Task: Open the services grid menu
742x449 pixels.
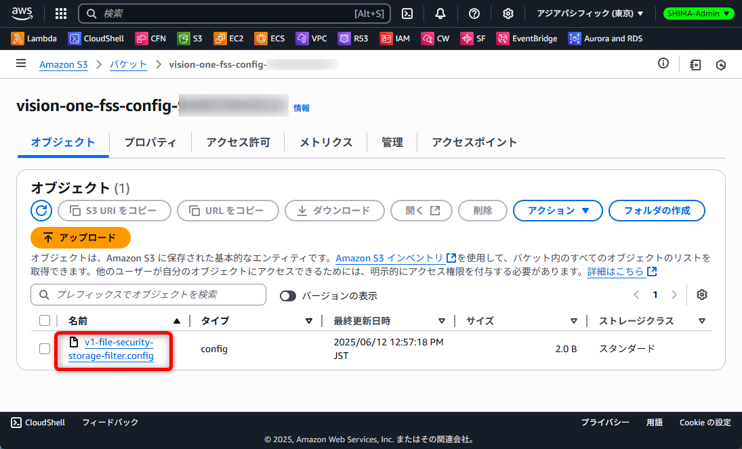Action: tap(60, 14)
